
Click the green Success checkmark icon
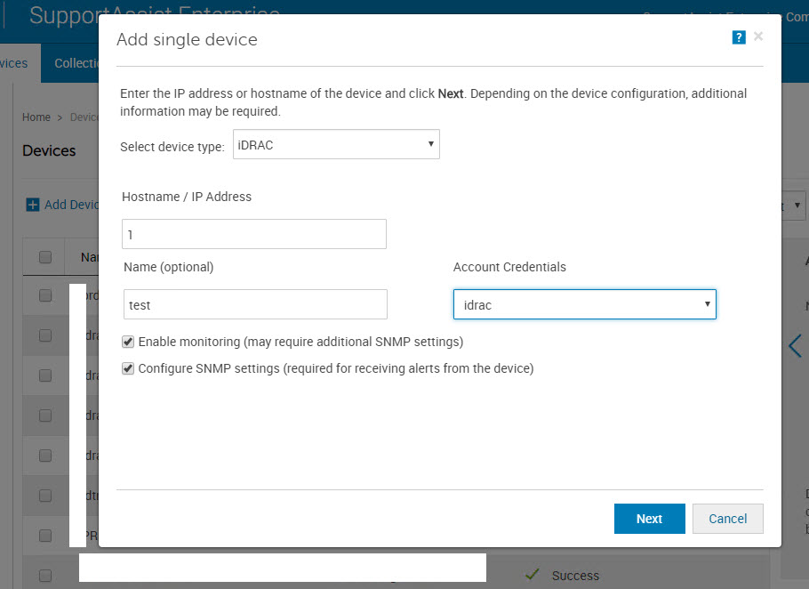[532, 575]
